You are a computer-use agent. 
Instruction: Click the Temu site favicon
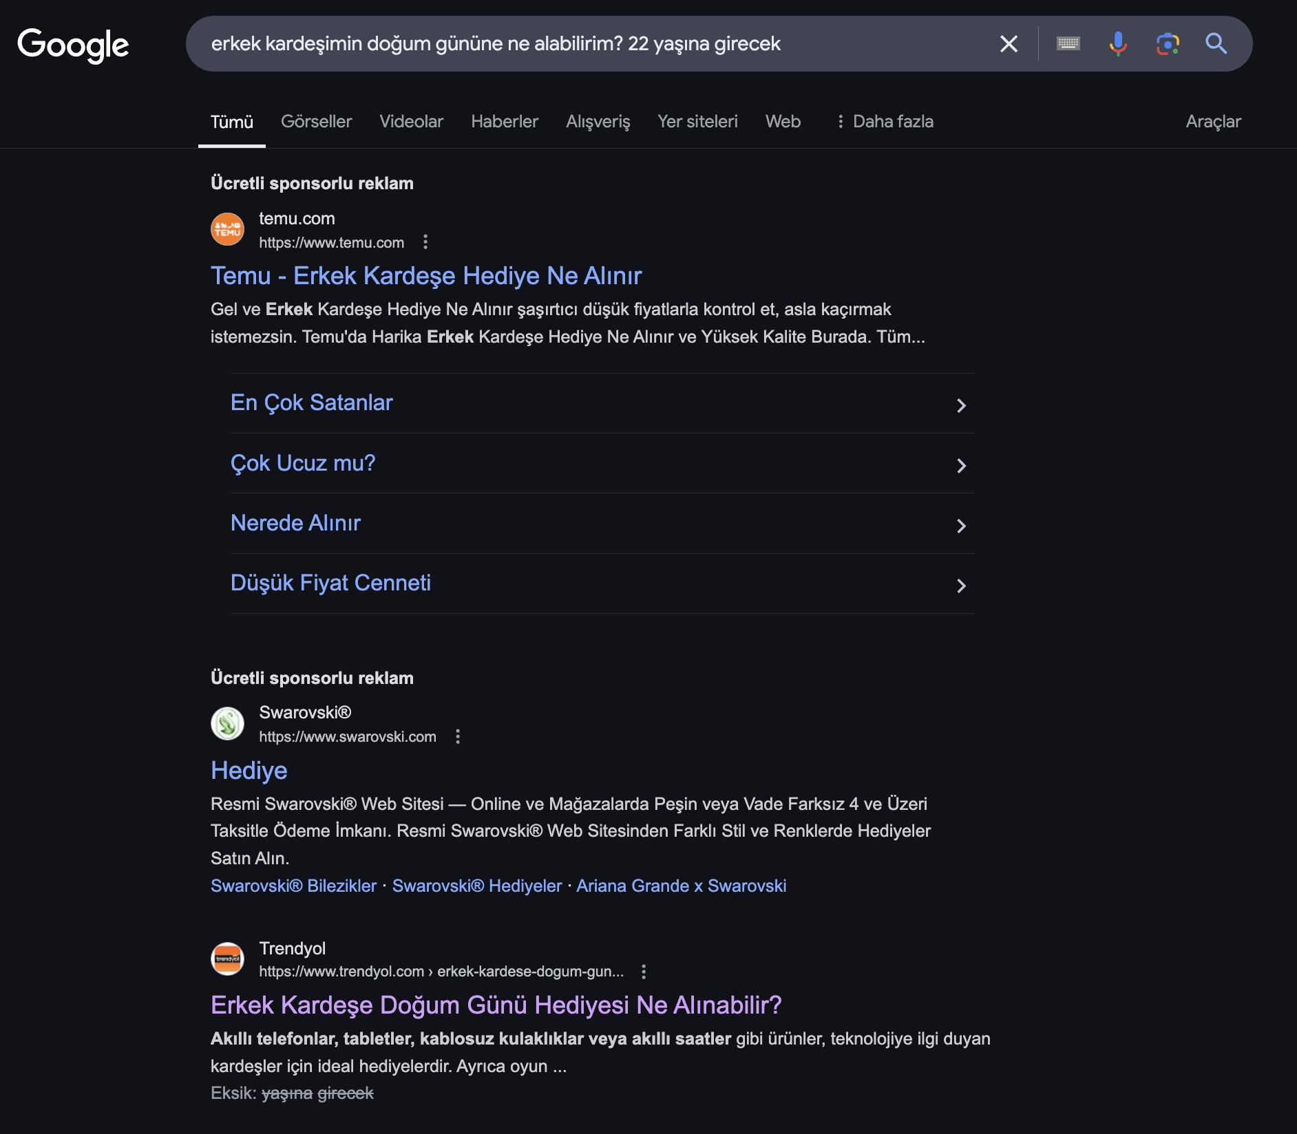click(227, 230)
